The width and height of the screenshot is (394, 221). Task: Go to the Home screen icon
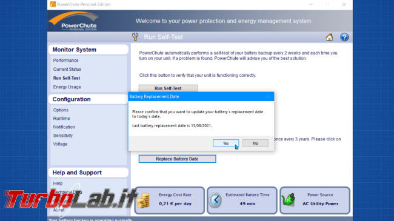tap(329, 37)
